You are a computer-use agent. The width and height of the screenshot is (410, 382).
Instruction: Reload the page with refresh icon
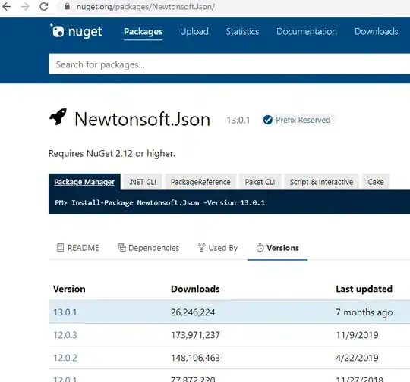coord(44,6)
